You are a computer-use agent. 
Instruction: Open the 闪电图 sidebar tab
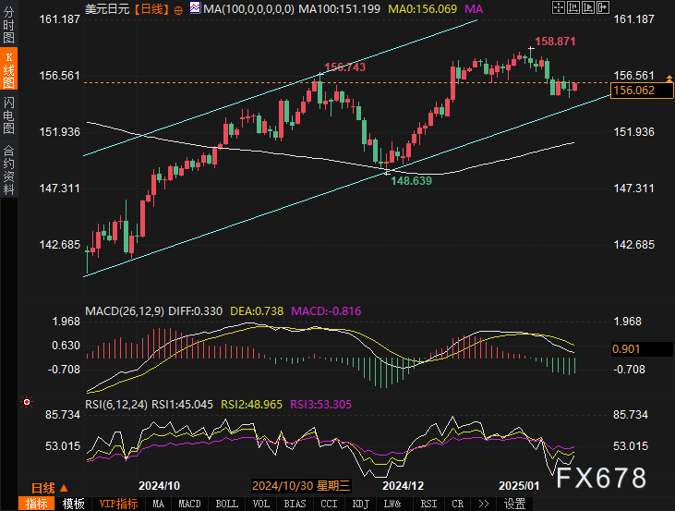(8, 115)
